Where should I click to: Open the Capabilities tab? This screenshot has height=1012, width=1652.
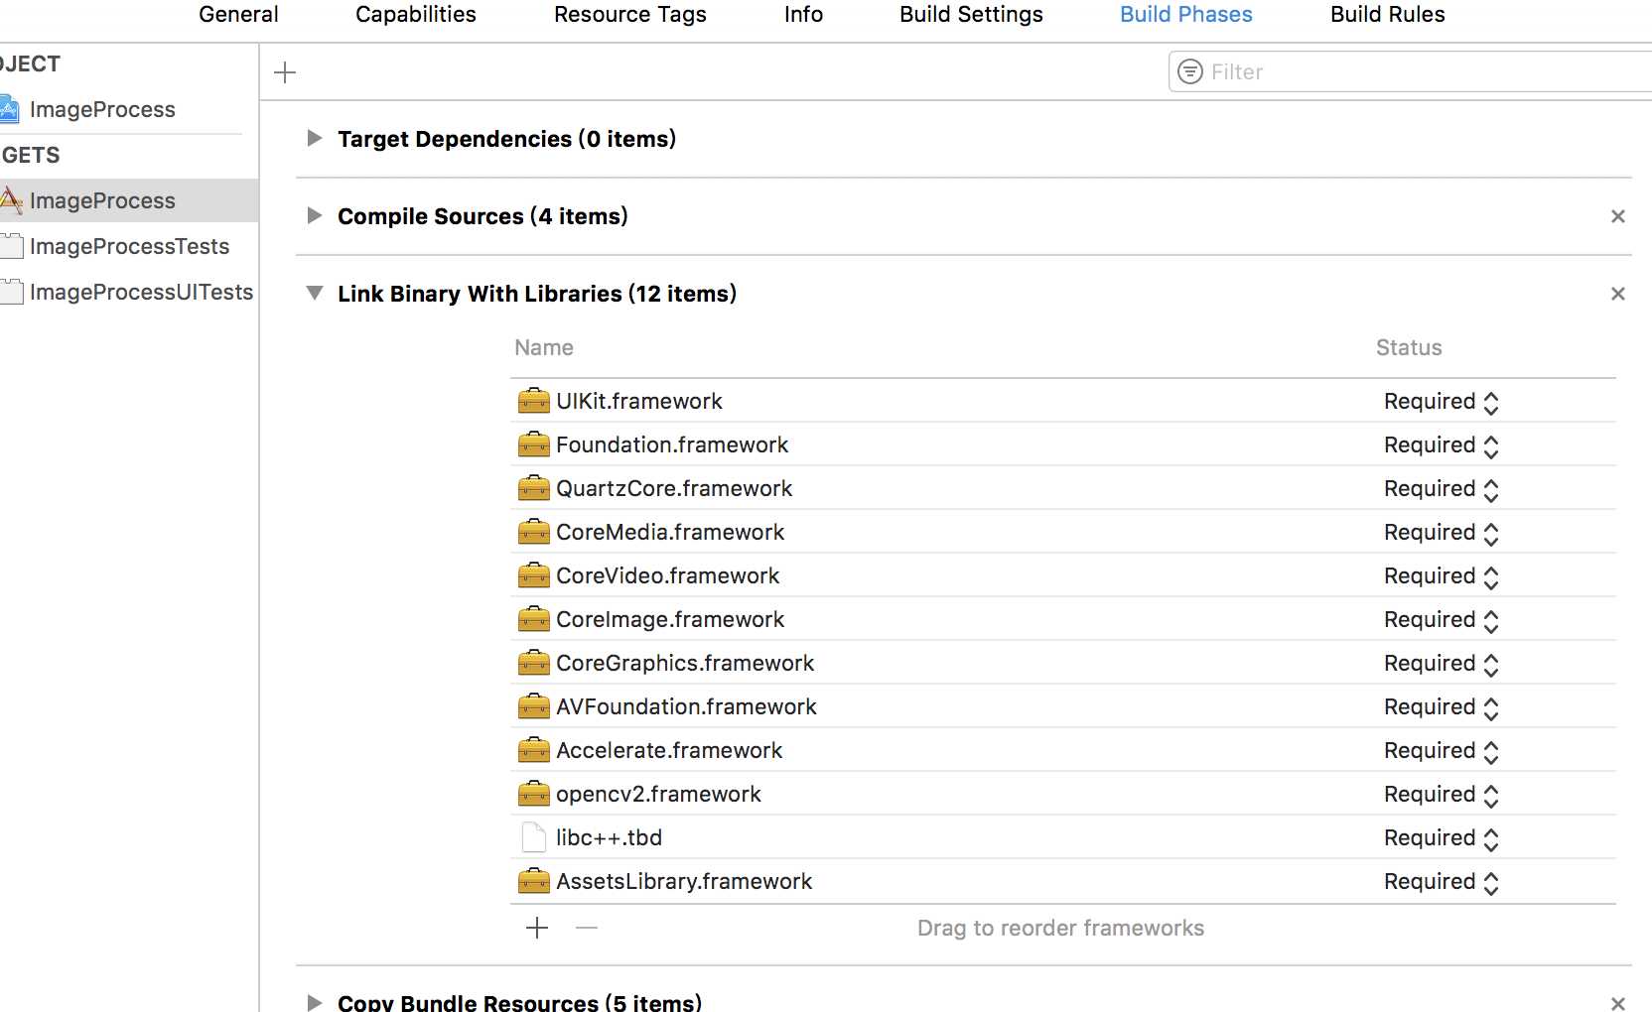[416, 15]
